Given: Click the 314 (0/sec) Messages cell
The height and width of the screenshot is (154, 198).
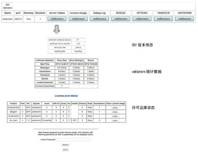Looking at the screenshot, I should [62, 68].
